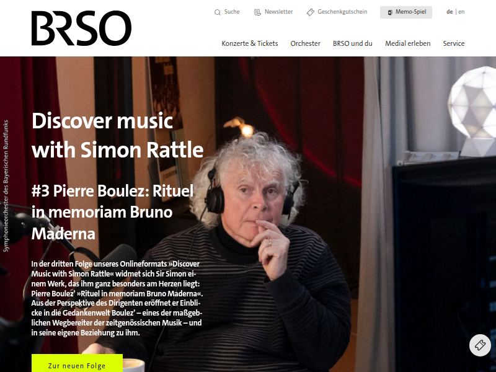Open the Medial erleben menu
This screenshot has width=496, height=372.
(407, 43)
